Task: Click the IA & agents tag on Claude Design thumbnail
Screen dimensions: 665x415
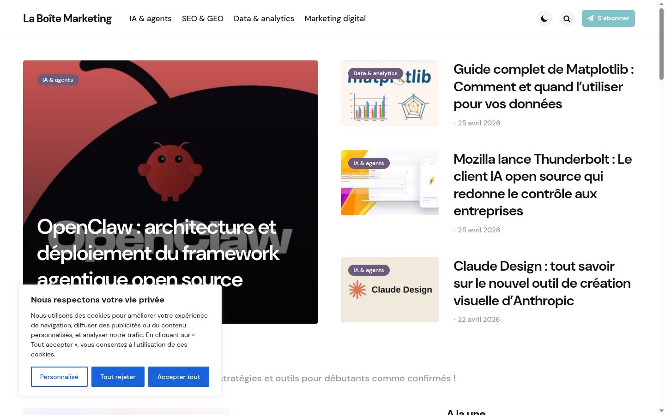Action: click(x=369, y=270)
